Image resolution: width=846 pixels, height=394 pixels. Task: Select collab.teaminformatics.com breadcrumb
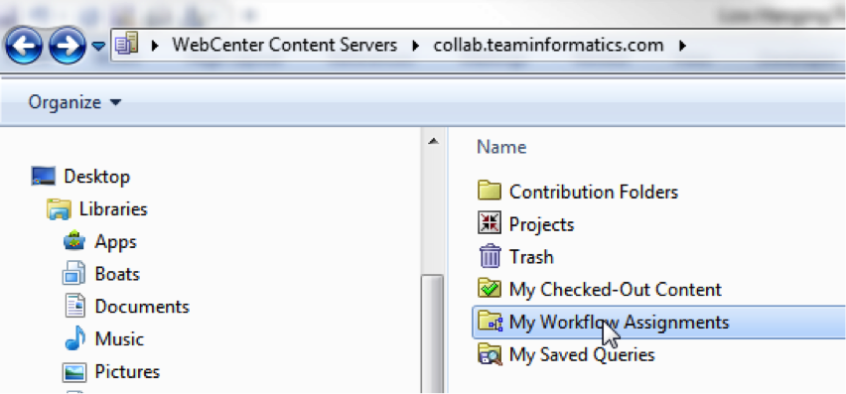(x=548, y=45)
